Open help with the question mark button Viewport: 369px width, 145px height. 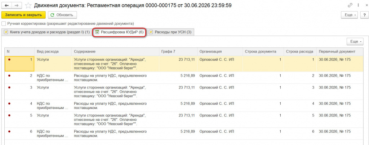(x=364, y=15)
